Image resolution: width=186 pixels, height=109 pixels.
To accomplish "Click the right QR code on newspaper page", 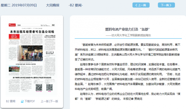I will click(x=49, y=87).
